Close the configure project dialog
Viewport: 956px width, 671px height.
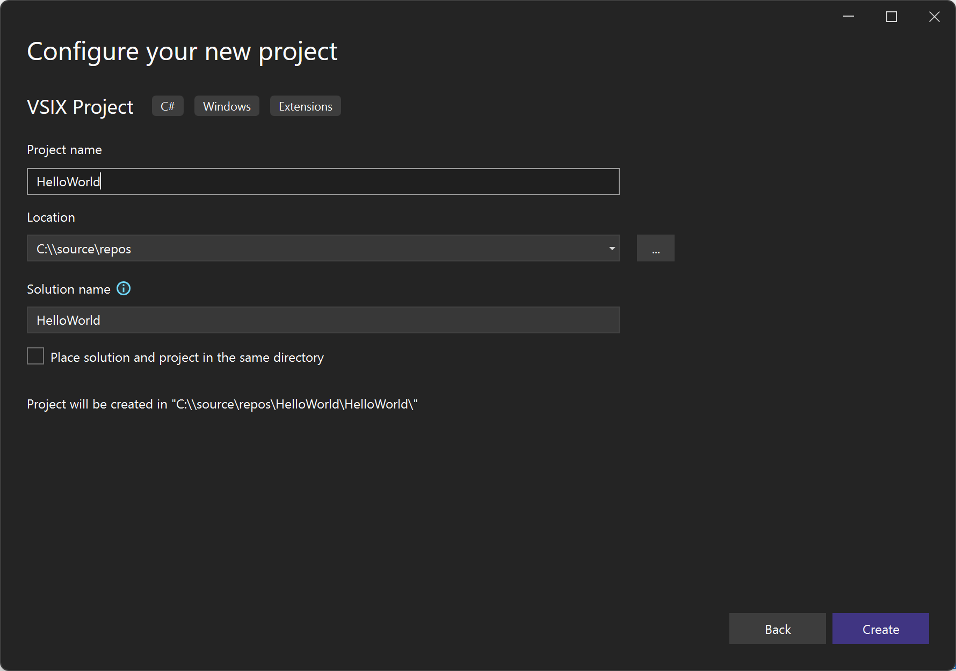[x=935, y=17]
